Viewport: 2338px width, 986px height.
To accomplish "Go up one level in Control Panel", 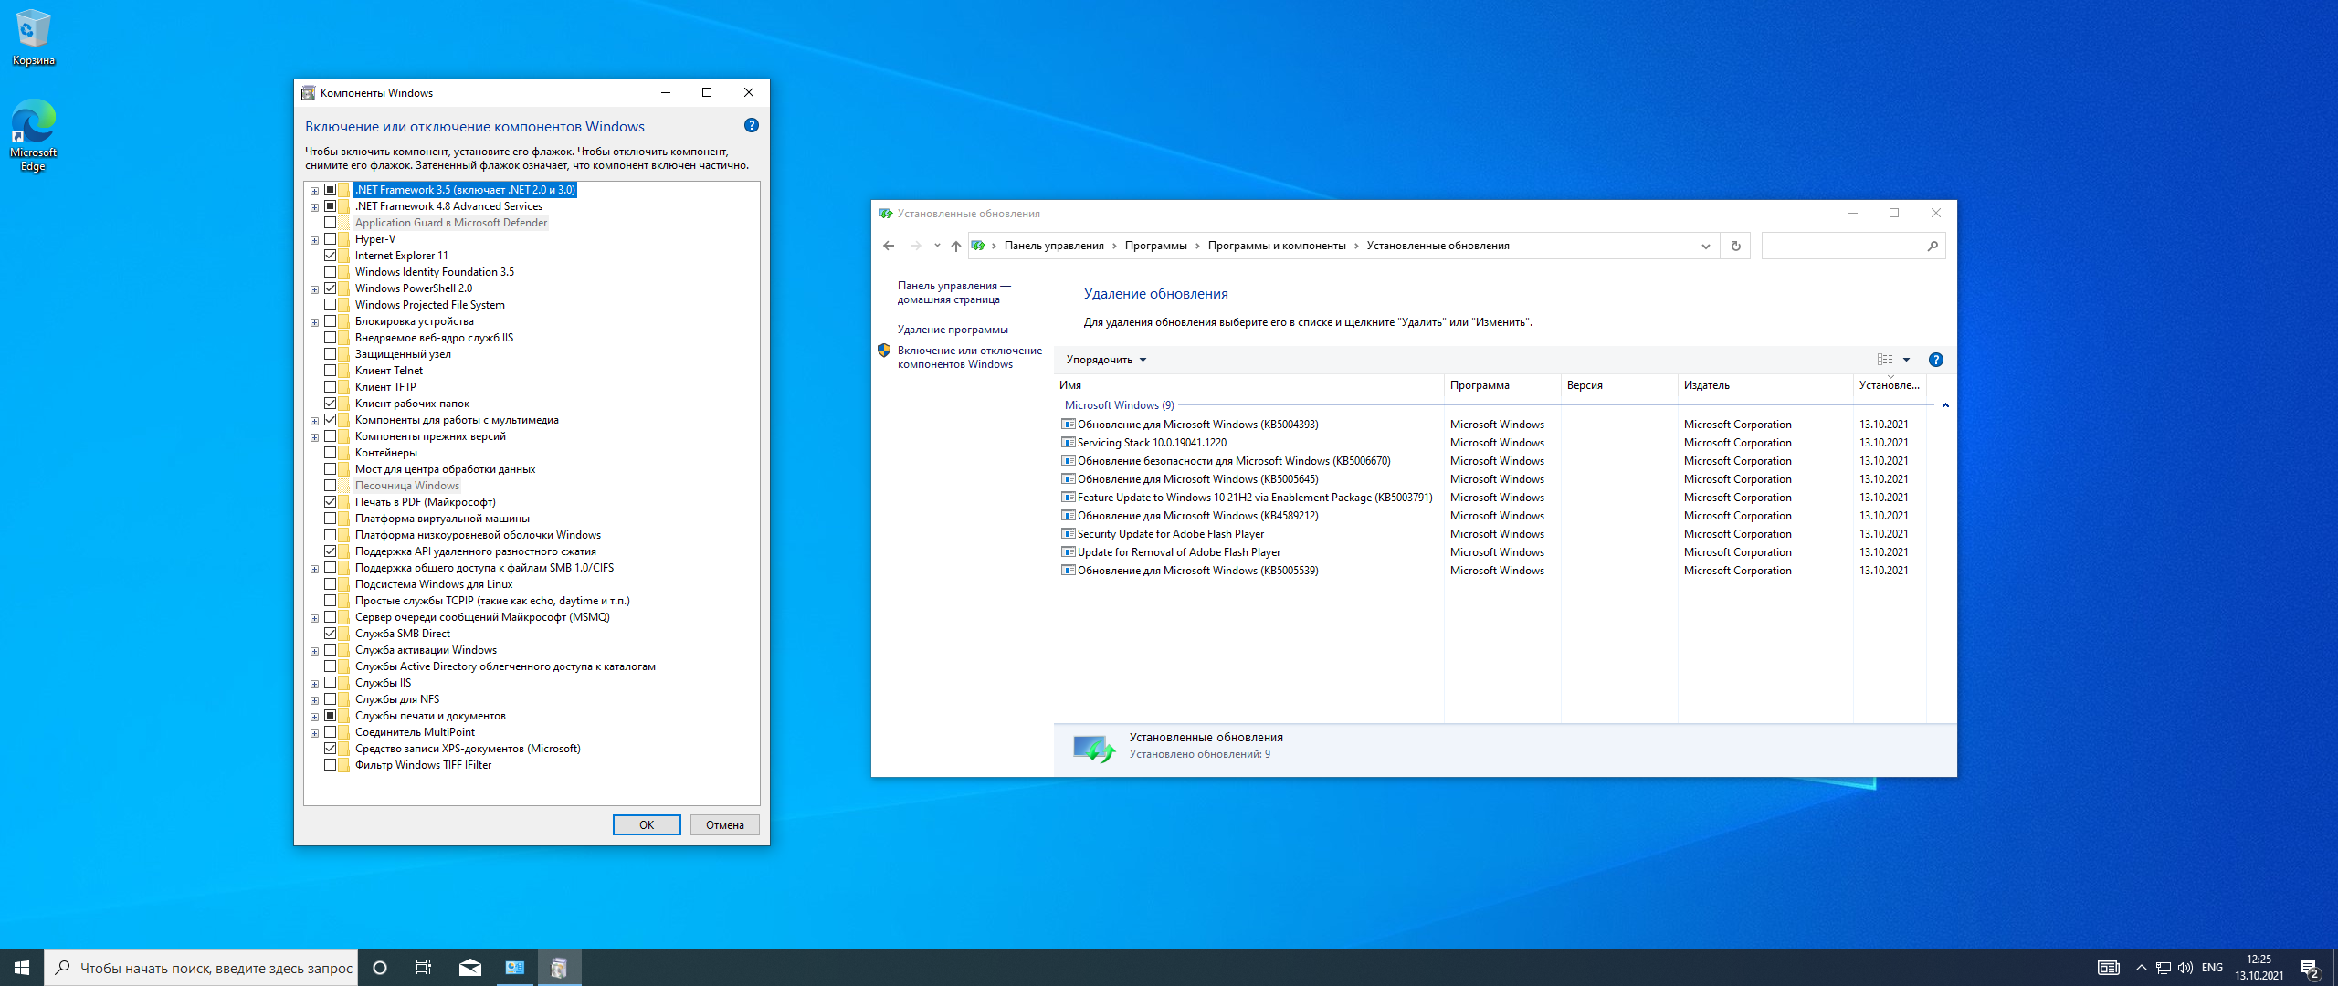I will pyautogui.click(x=955, y=246).
